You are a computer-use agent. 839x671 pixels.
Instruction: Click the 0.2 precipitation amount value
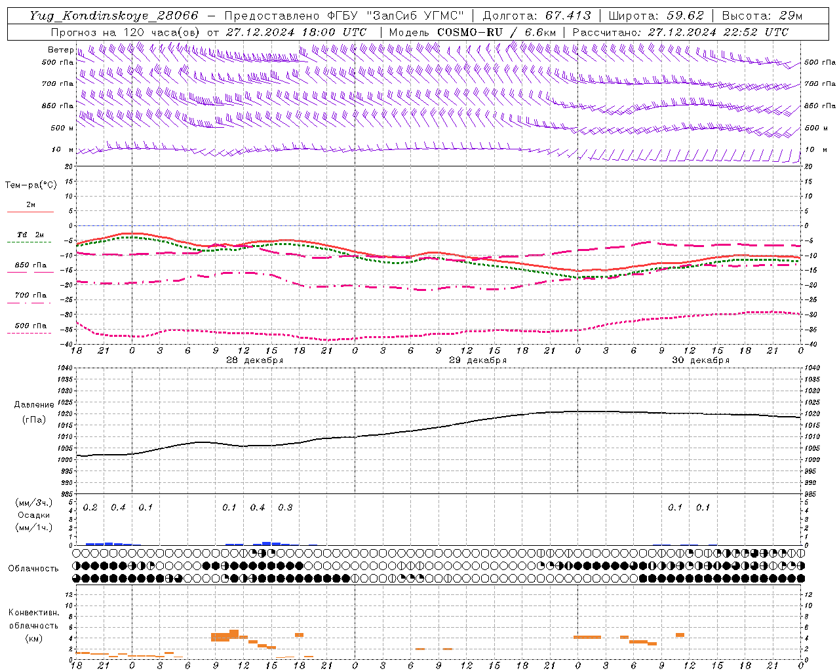[x=90, y=508]
